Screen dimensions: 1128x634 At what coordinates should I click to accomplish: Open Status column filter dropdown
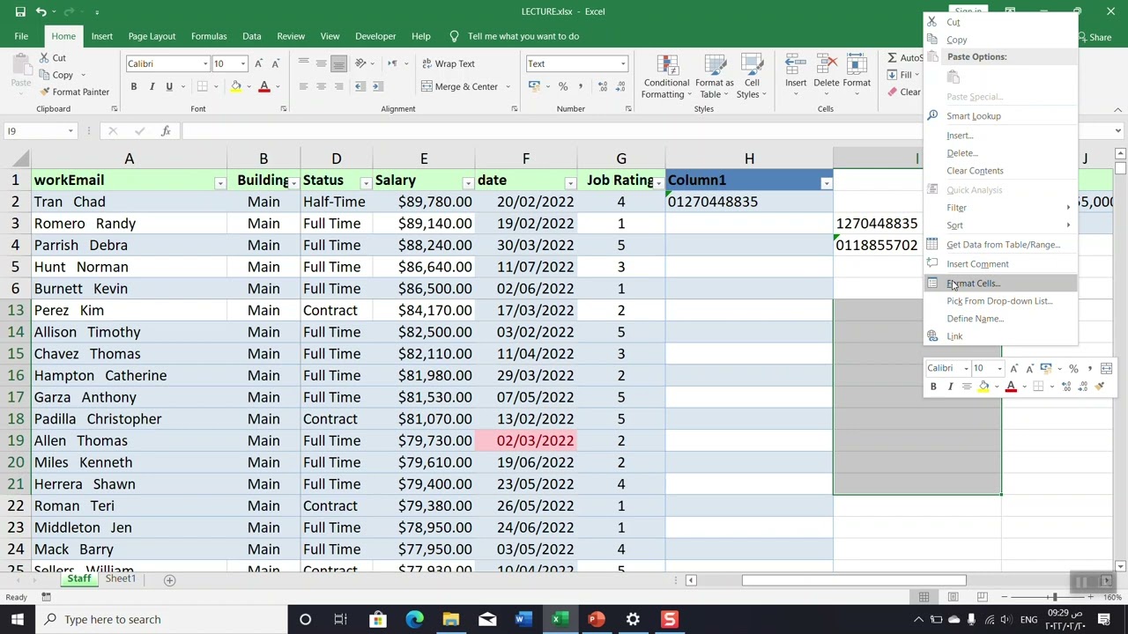[x=365, y=182]
